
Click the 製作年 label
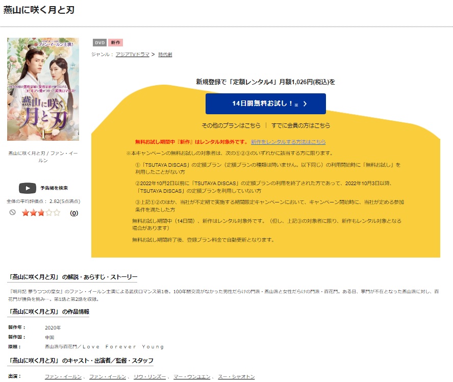coord(16,327)
